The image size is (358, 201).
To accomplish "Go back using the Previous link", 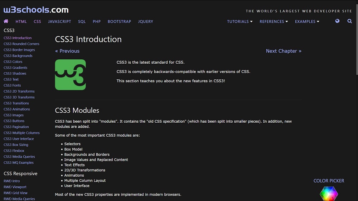I will [x=67, y=51].
